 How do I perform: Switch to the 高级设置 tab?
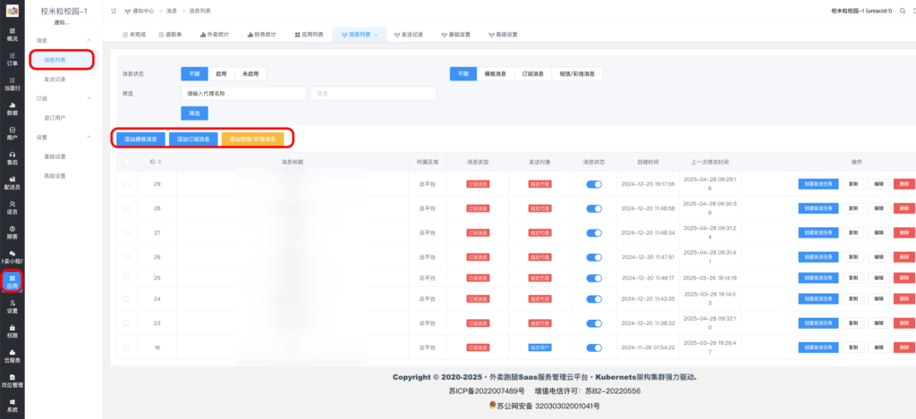coord(503,35)
